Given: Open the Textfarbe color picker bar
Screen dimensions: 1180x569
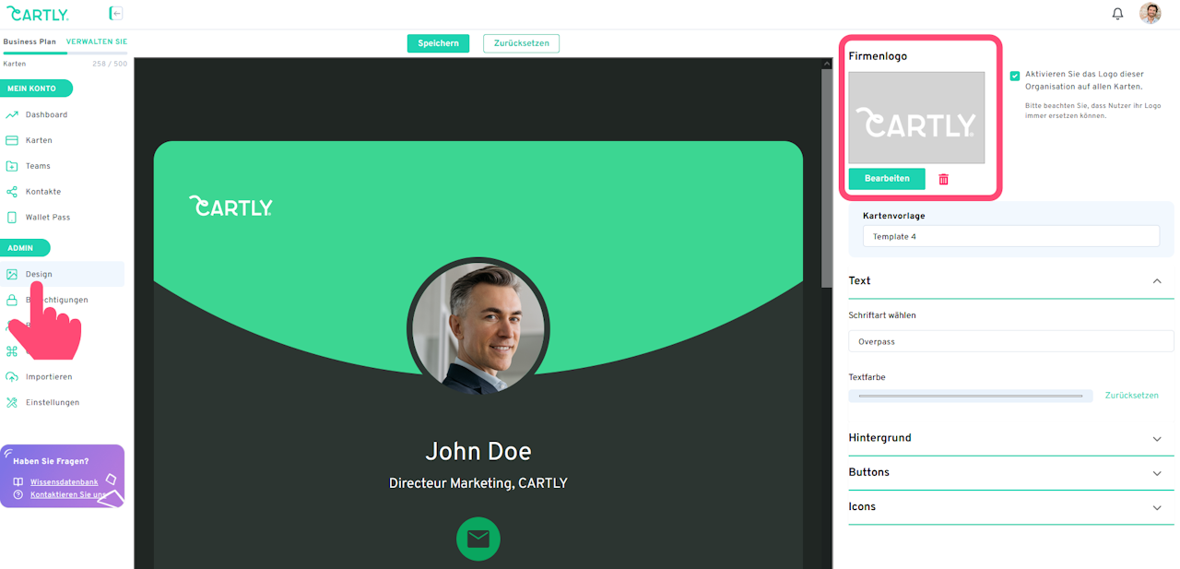Looking at the screenshot, I should (971, 396).
